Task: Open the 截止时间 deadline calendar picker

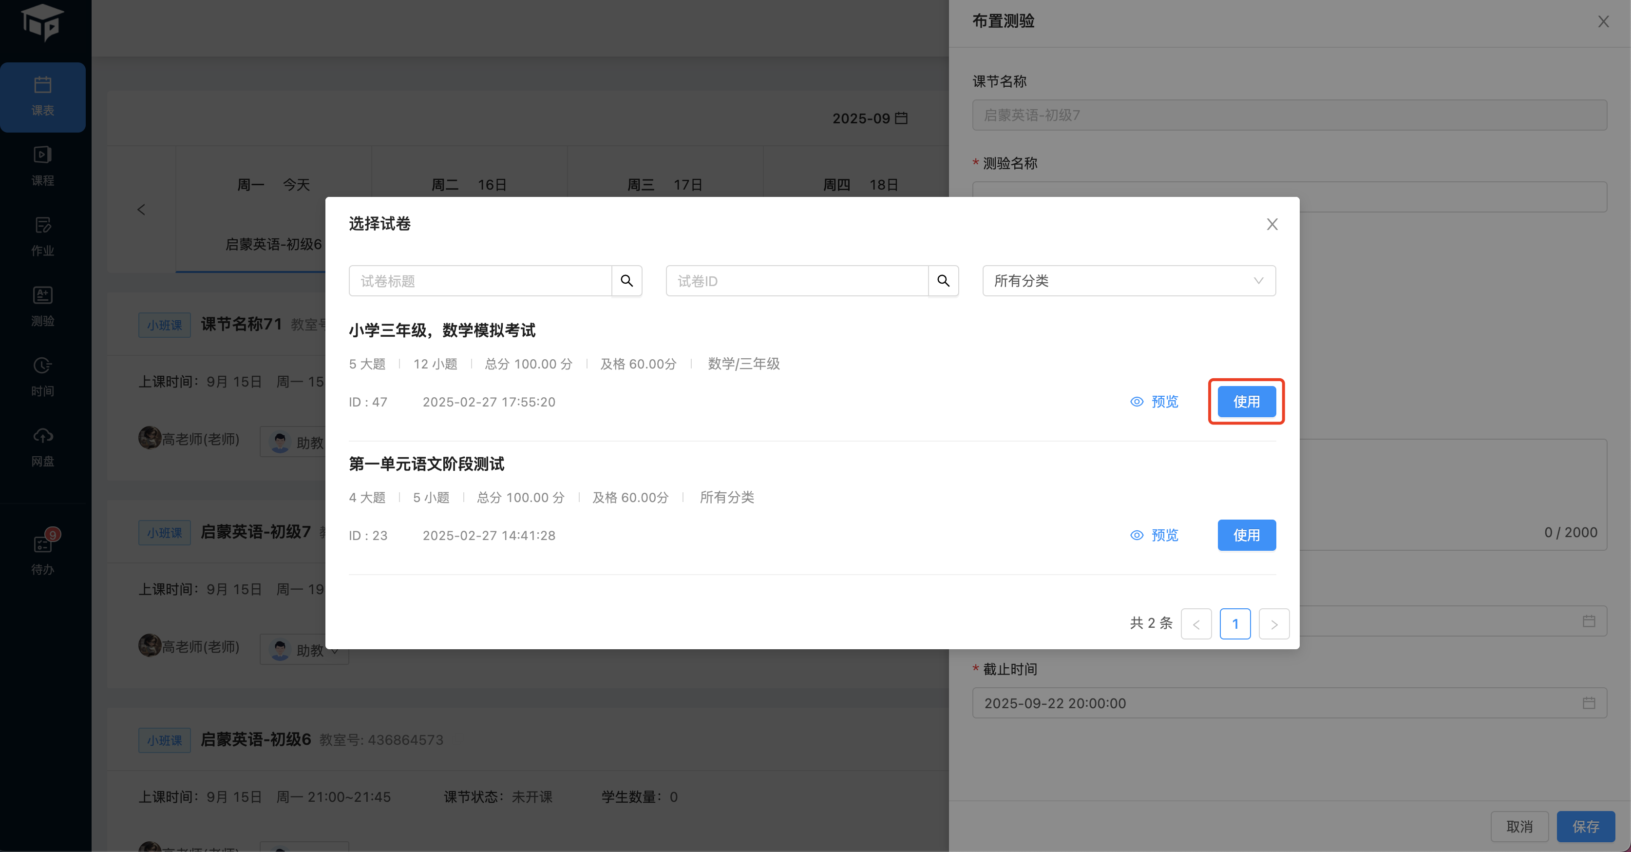Action: (1588, 703)
